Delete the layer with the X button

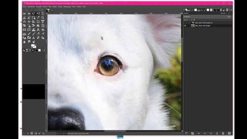click(229, 133)
